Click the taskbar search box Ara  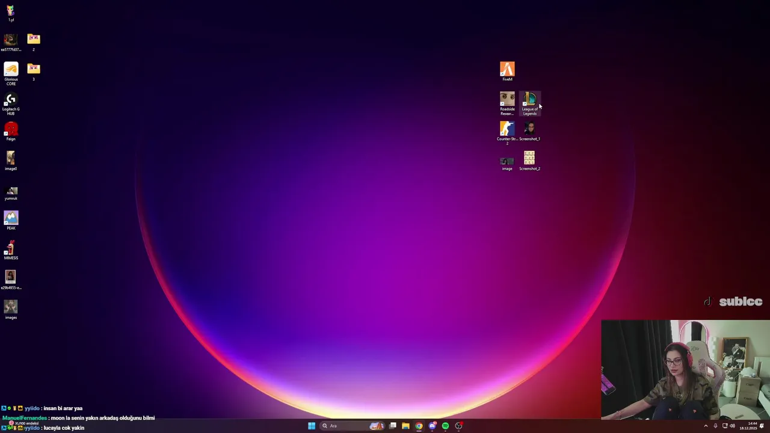353,426
